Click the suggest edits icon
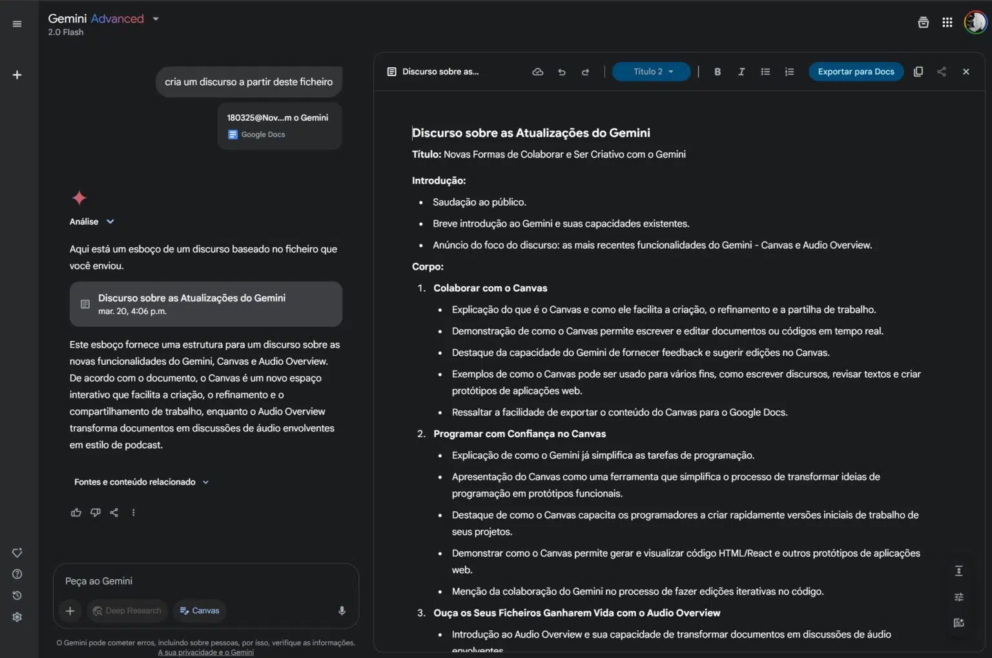This screenshot has width=992, height=658. 959,623
